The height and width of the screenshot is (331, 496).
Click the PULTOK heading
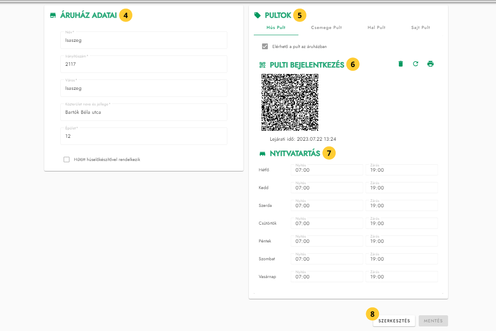click(x=278, y=16)
